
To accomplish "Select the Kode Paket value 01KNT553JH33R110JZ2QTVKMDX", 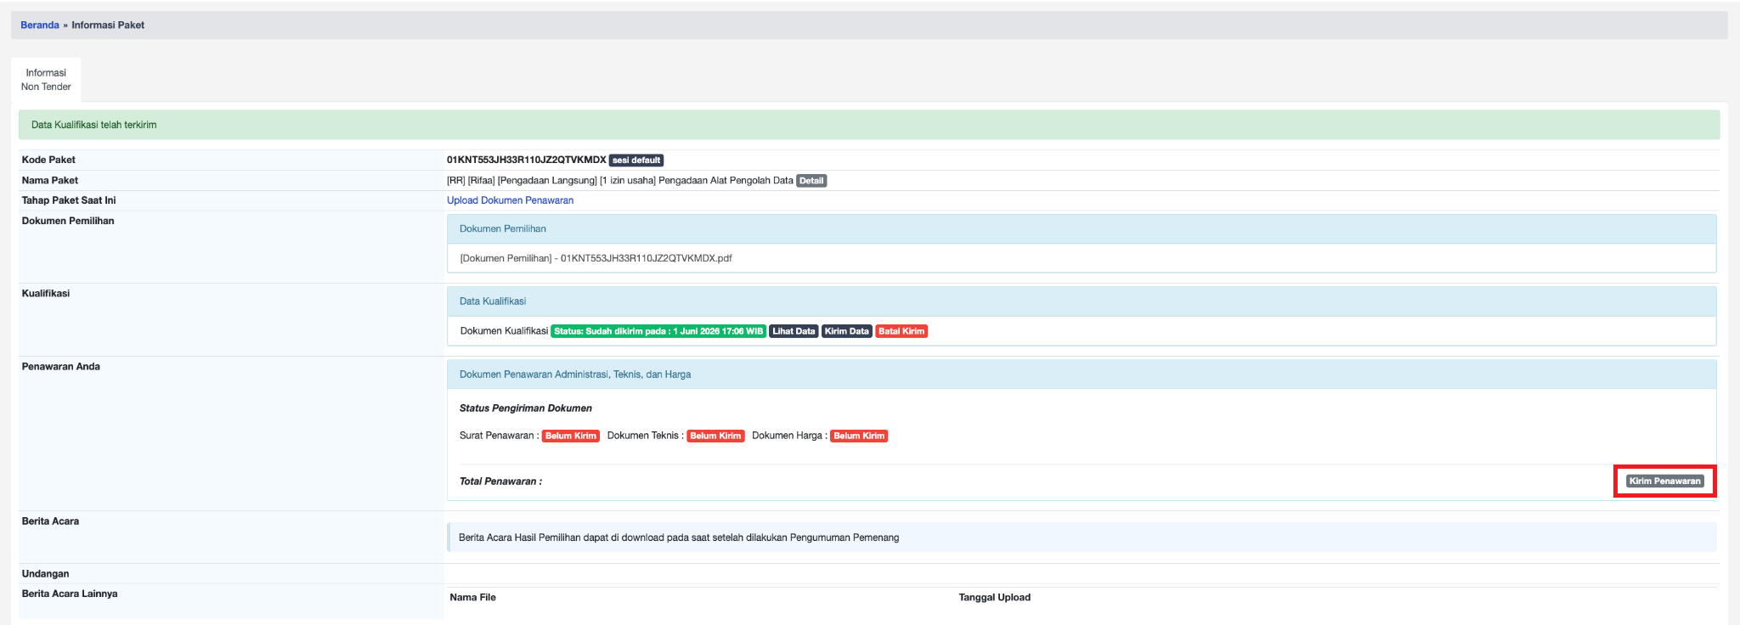I will pos(527,160).
